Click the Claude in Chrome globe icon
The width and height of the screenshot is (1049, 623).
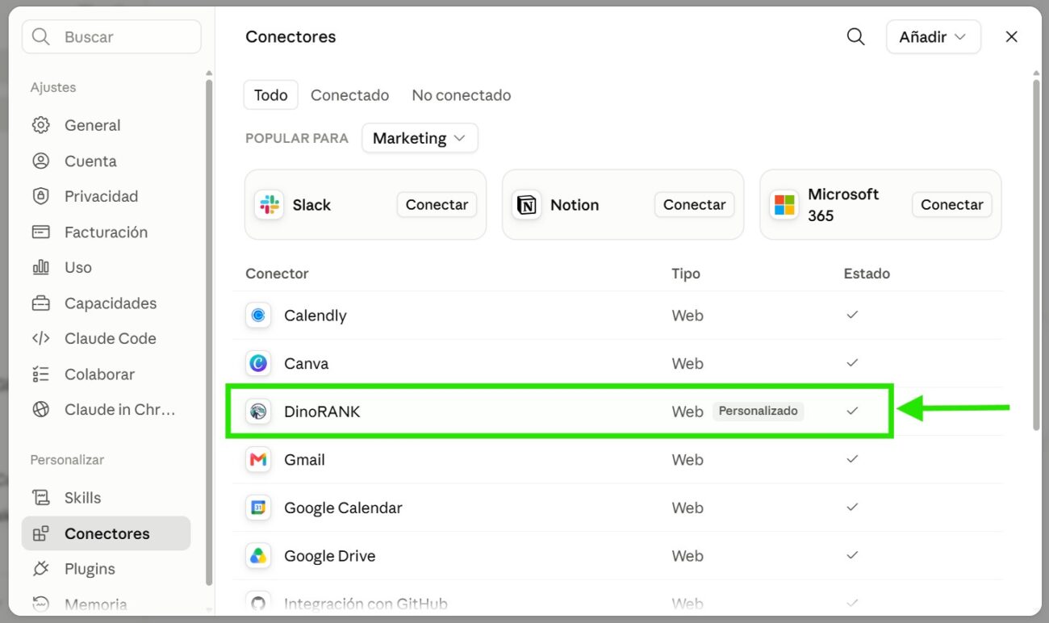tap(40, 409)
